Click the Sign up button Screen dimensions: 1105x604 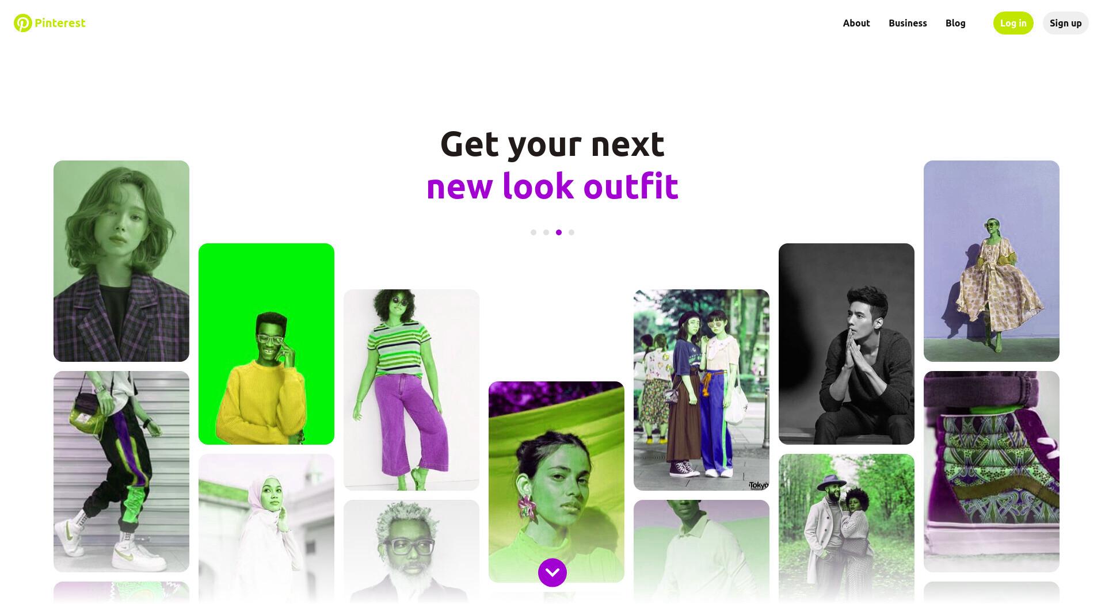[x=1066, y=23]
